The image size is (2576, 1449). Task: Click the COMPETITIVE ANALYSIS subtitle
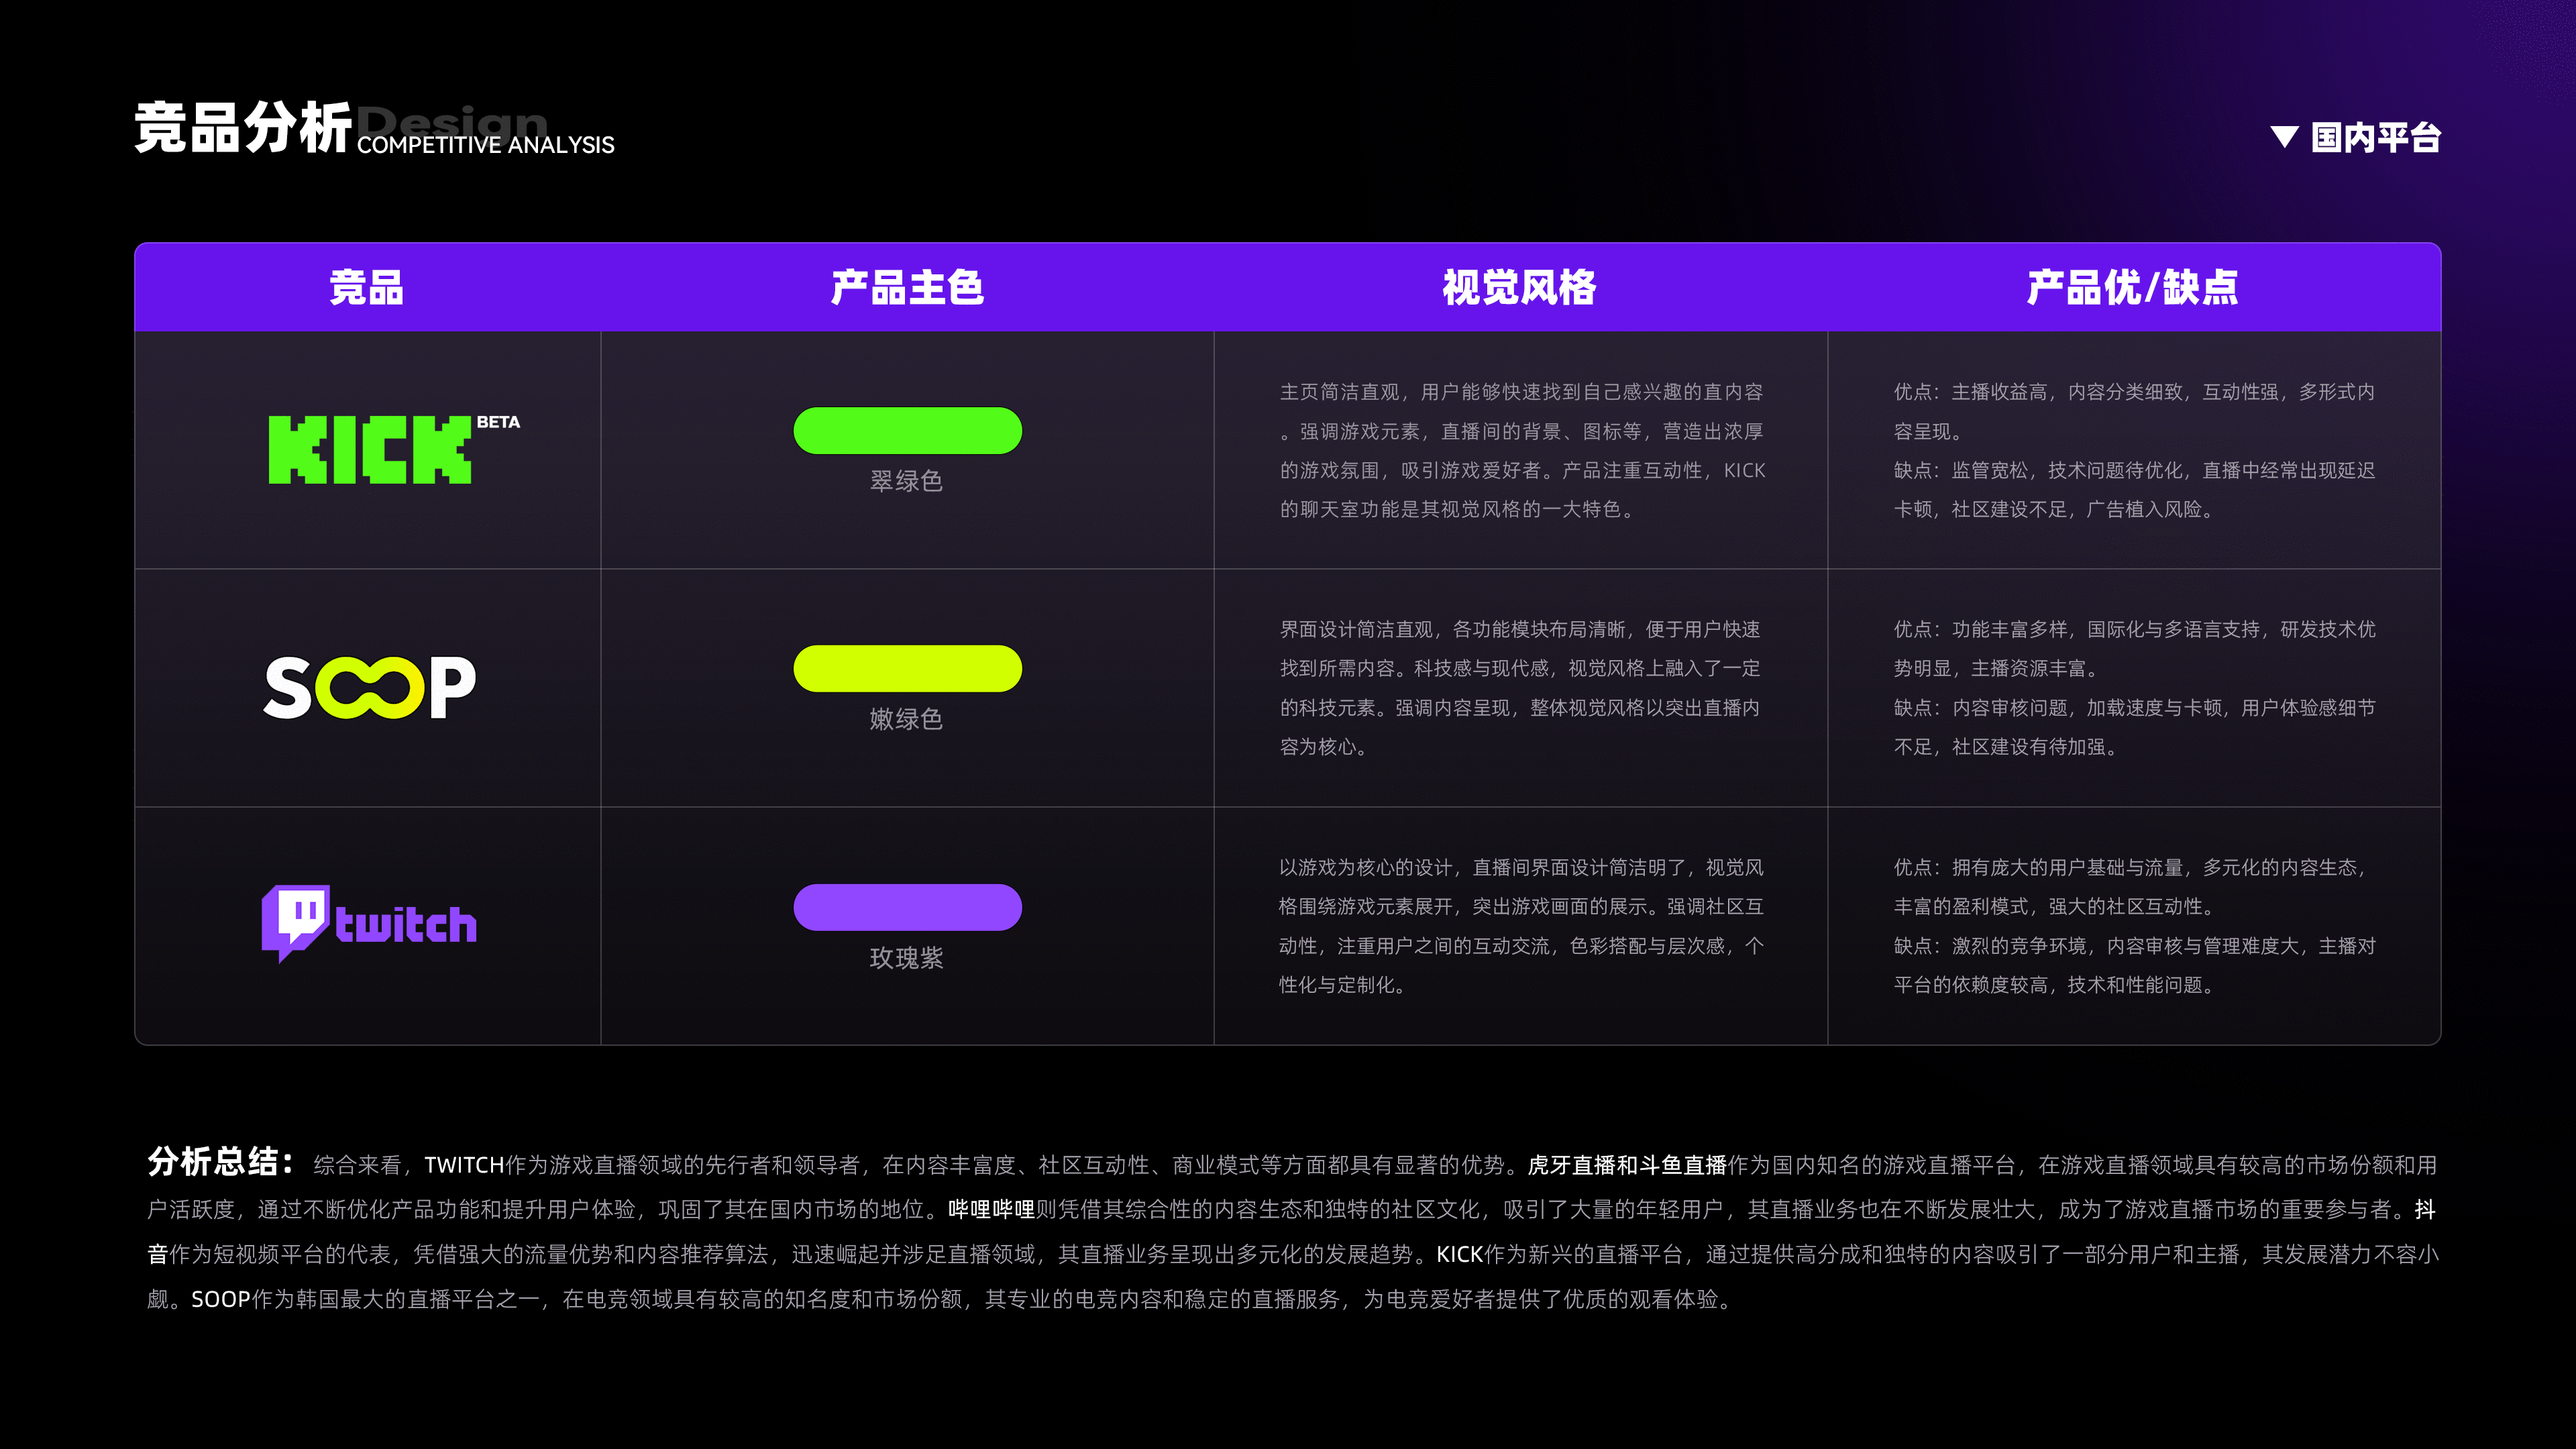(x=486, y=145)
